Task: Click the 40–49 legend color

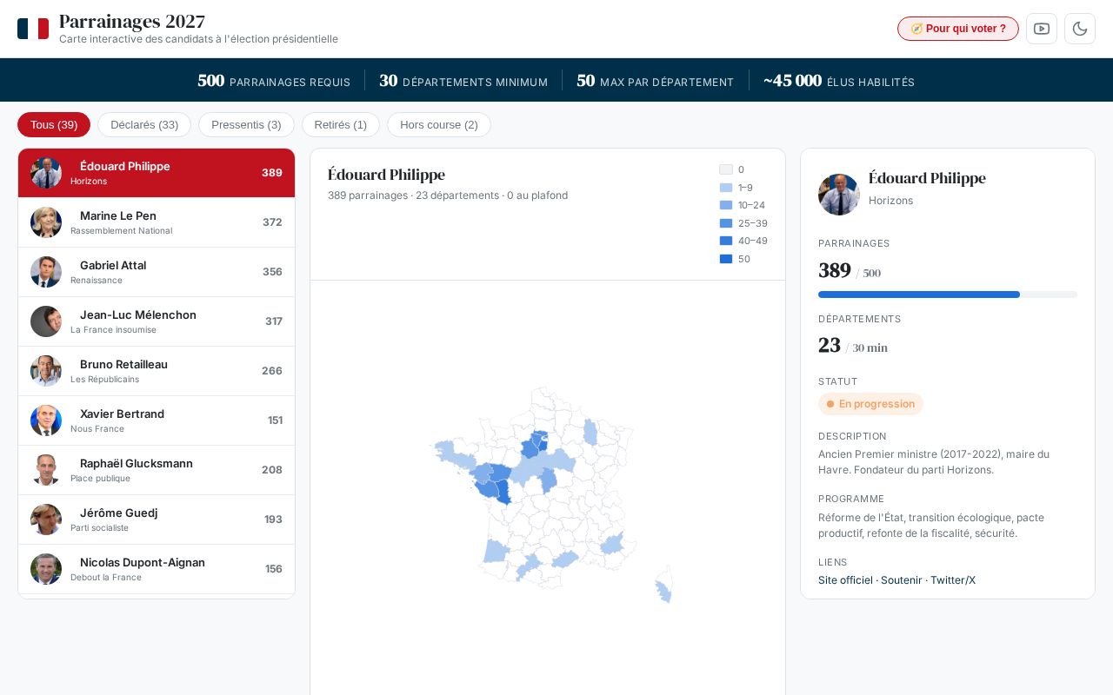Action: coord(726,241)
